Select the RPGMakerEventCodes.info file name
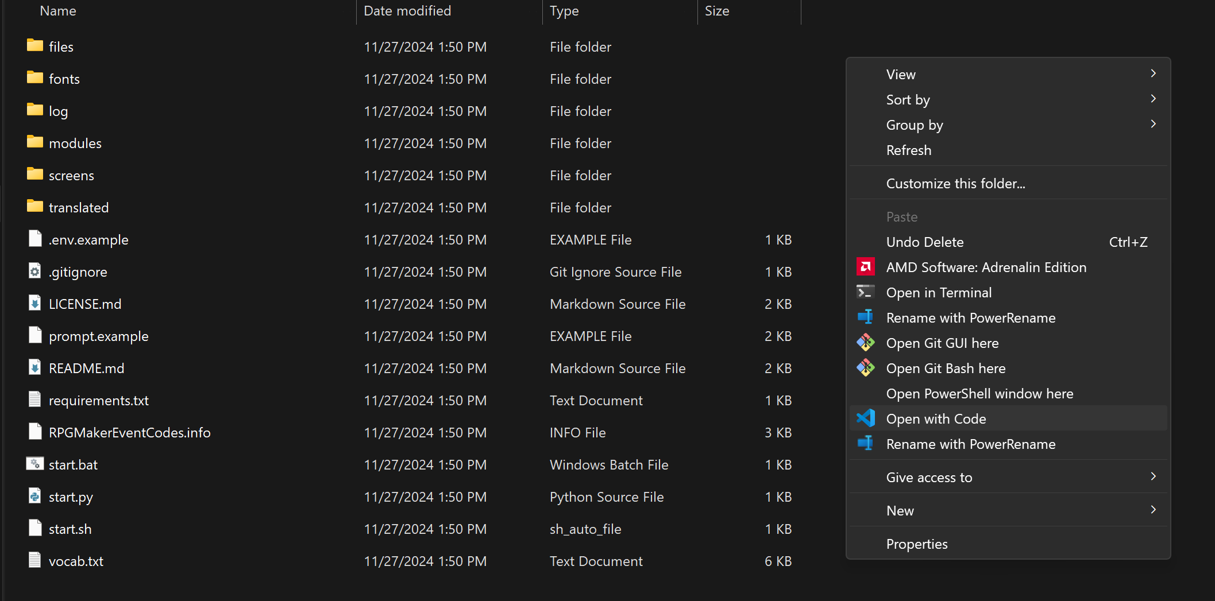 130,433
